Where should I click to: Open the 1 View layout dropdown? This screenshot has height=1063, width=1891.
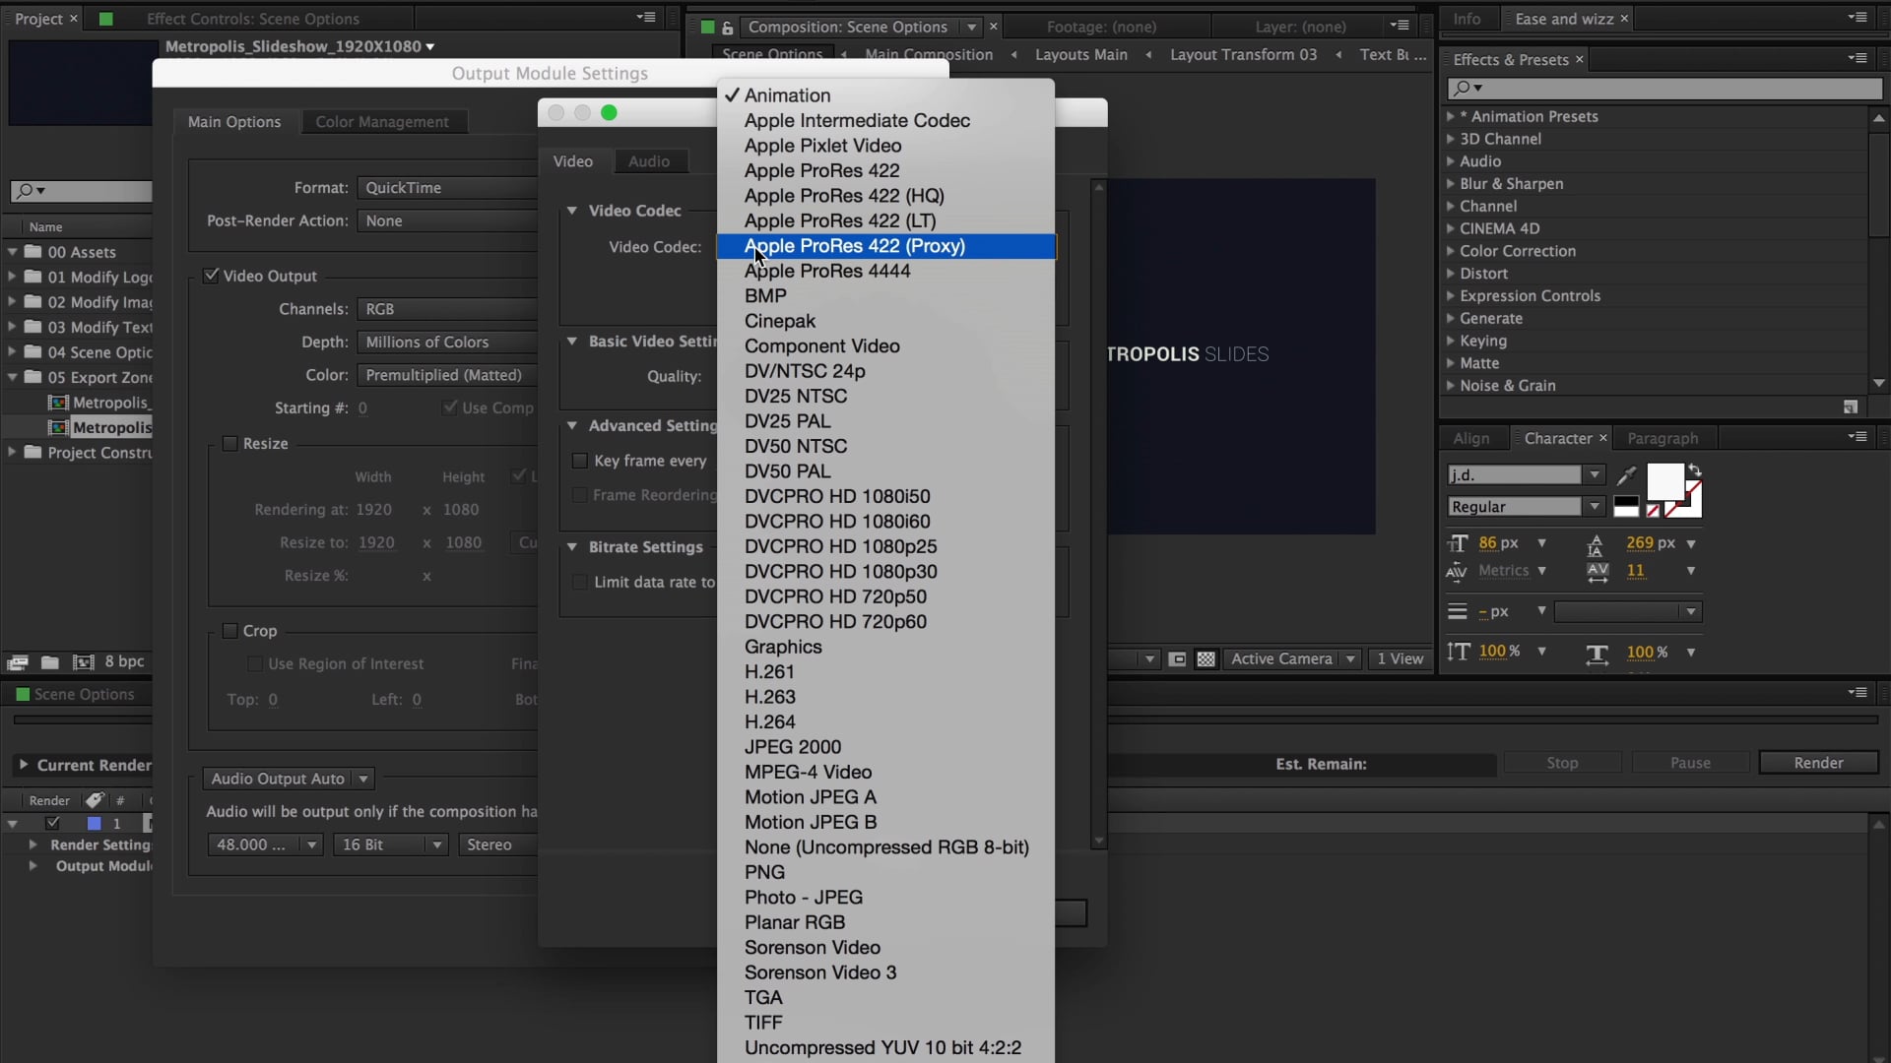coord(1401,659)
